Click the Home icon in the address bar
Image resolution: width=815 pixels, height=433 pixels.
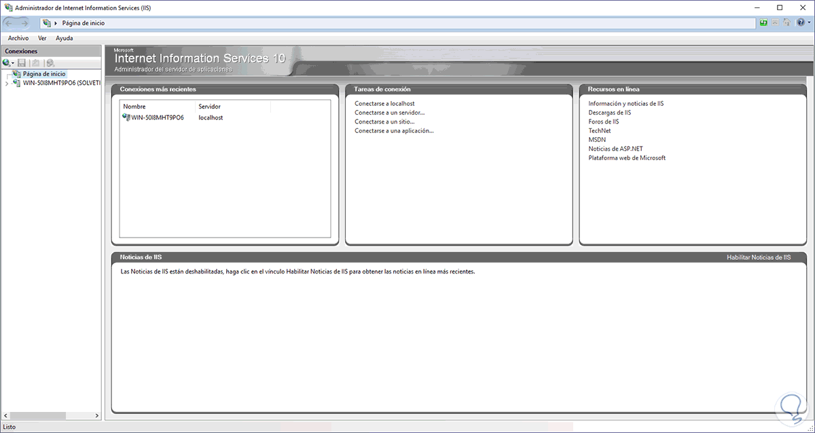(787, 22)
